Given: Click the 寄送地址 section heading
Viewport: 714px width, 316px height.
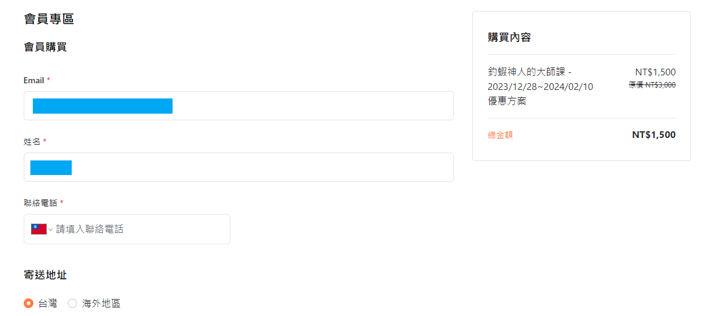Looking at the screenshot, I should (x=45, y=275).
